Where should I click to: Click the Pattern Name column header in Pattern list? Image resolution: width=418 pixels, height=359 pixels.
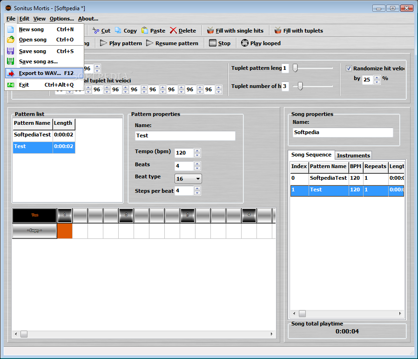click(x=33, y=123)
